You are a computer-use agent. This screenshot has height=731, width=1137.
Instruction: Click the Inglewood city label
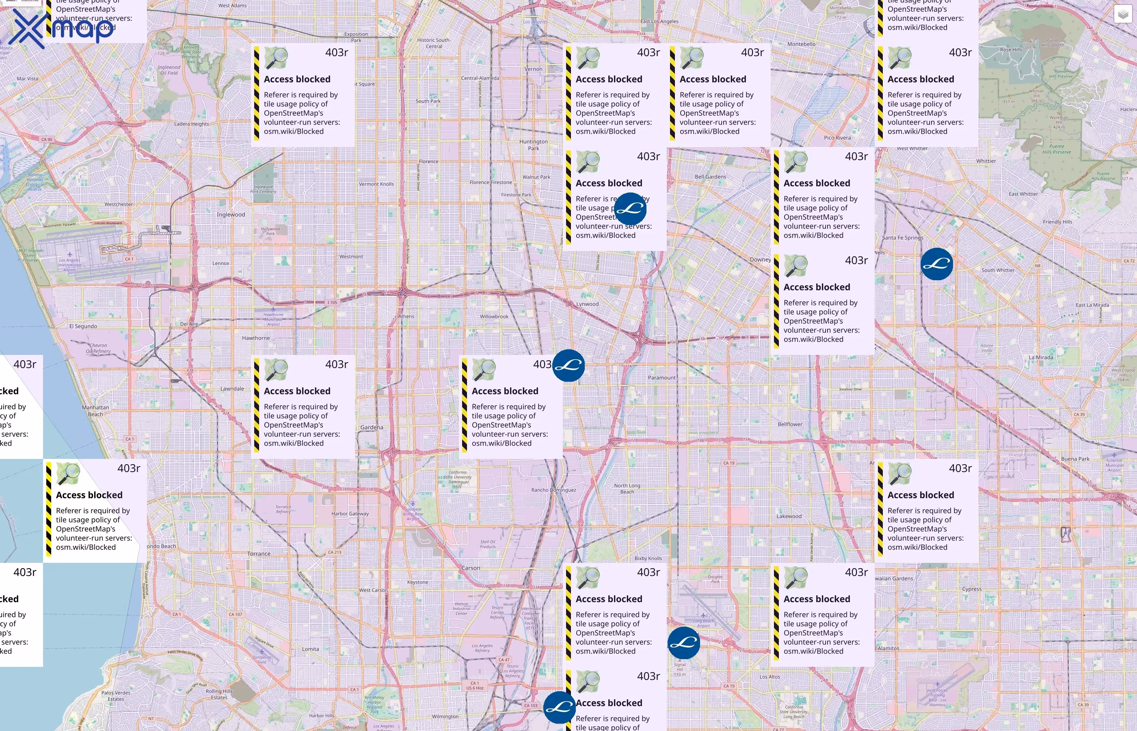(x=231, y=214)
